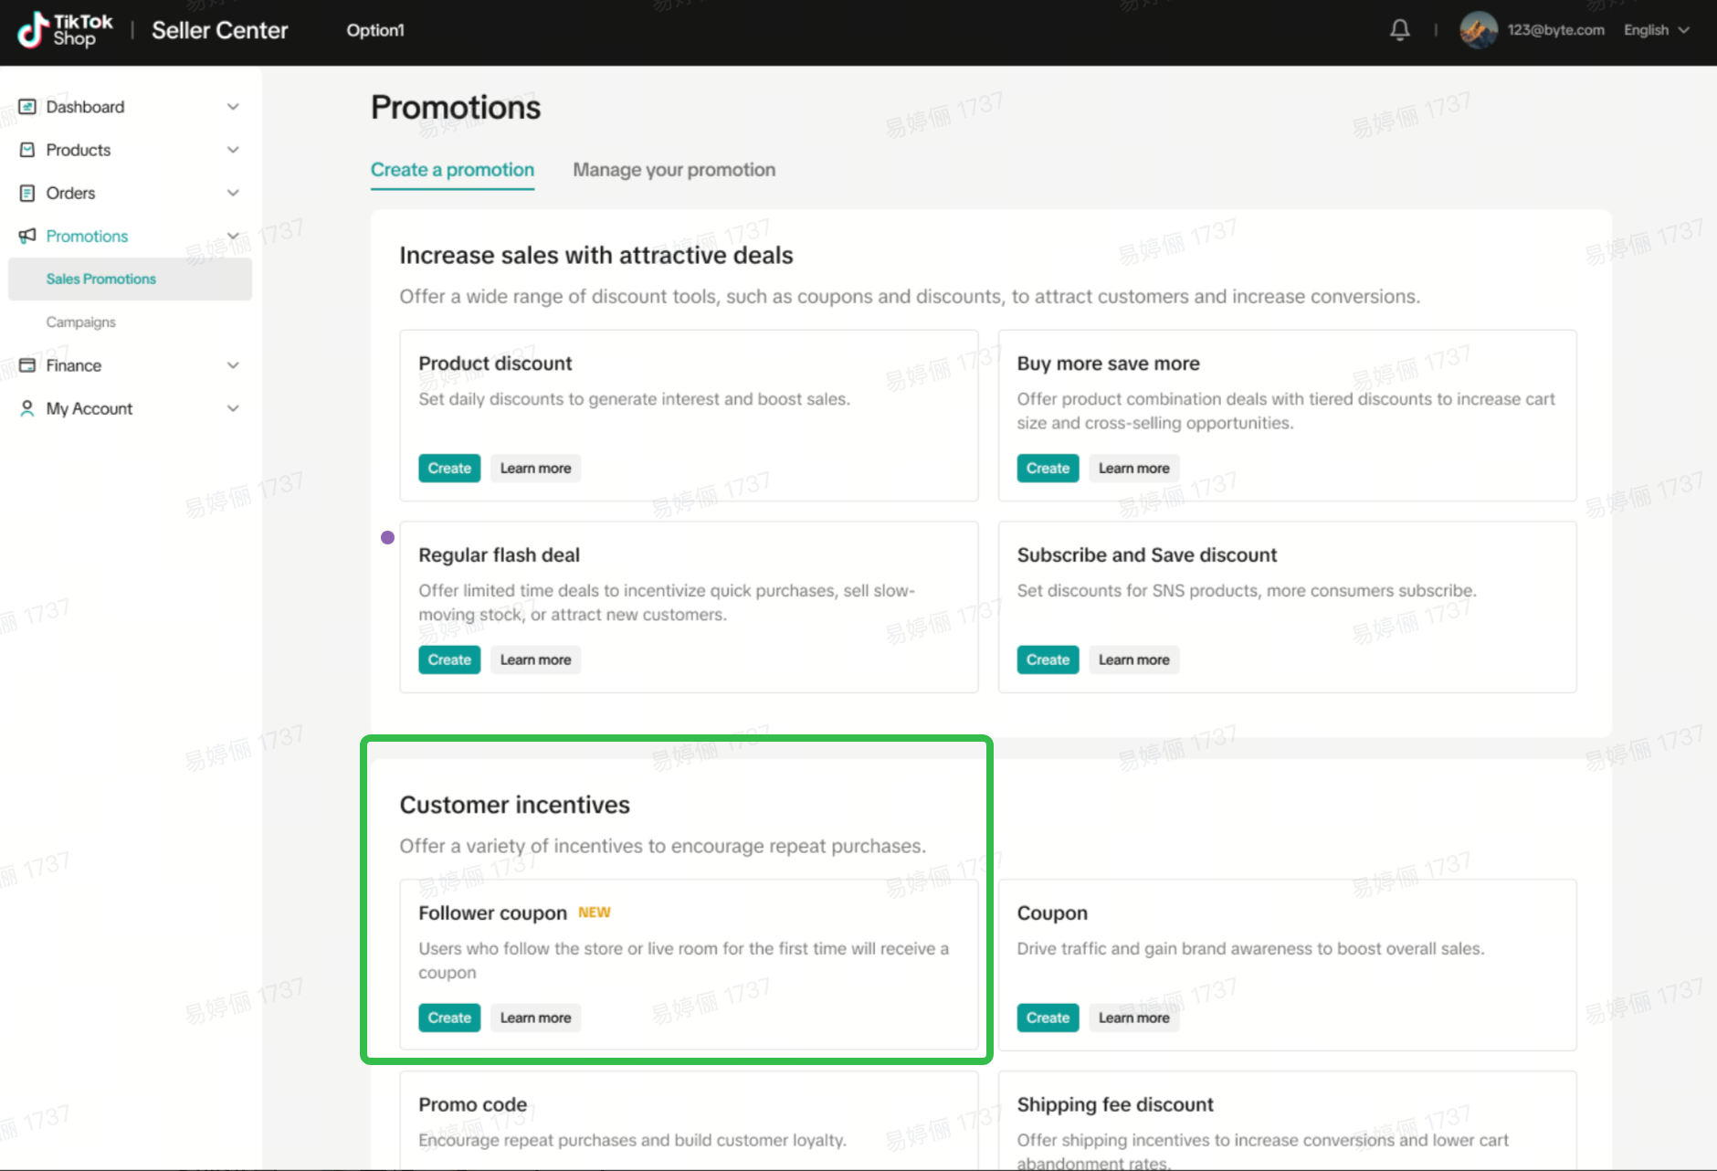The height and width of the screenshot is (1171, 1717).
Task: Learn more about Regular flash deal
Action: point(535,660)
